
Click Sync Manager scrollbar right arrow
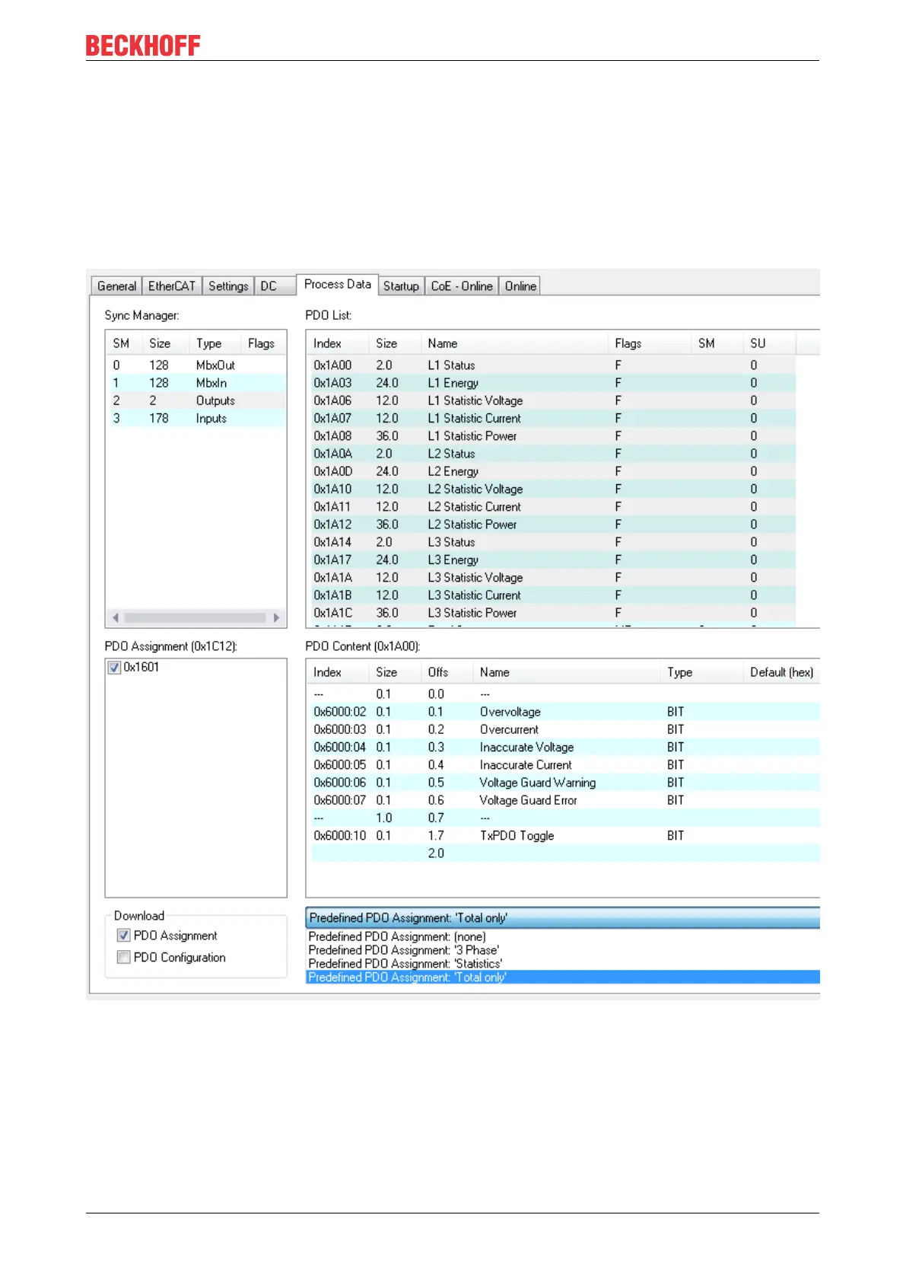[276, 617]
